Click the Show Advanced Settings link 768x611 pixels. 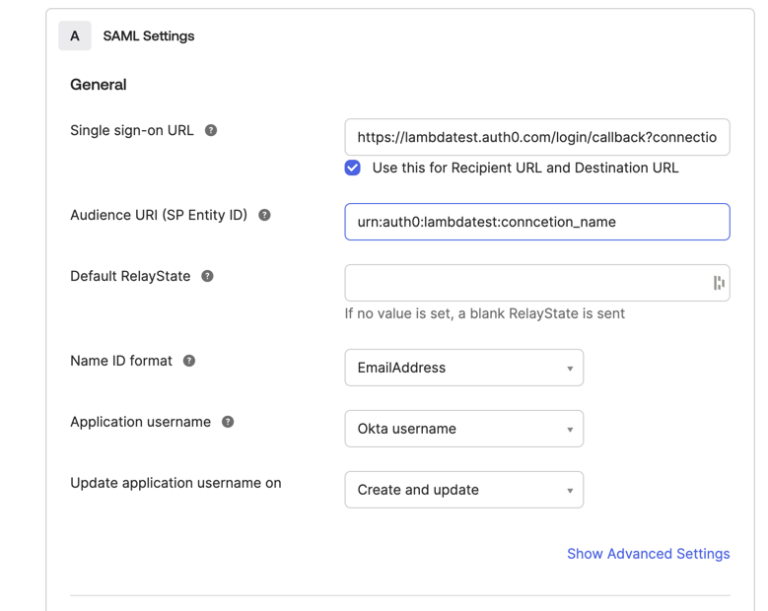coord(648,554)
